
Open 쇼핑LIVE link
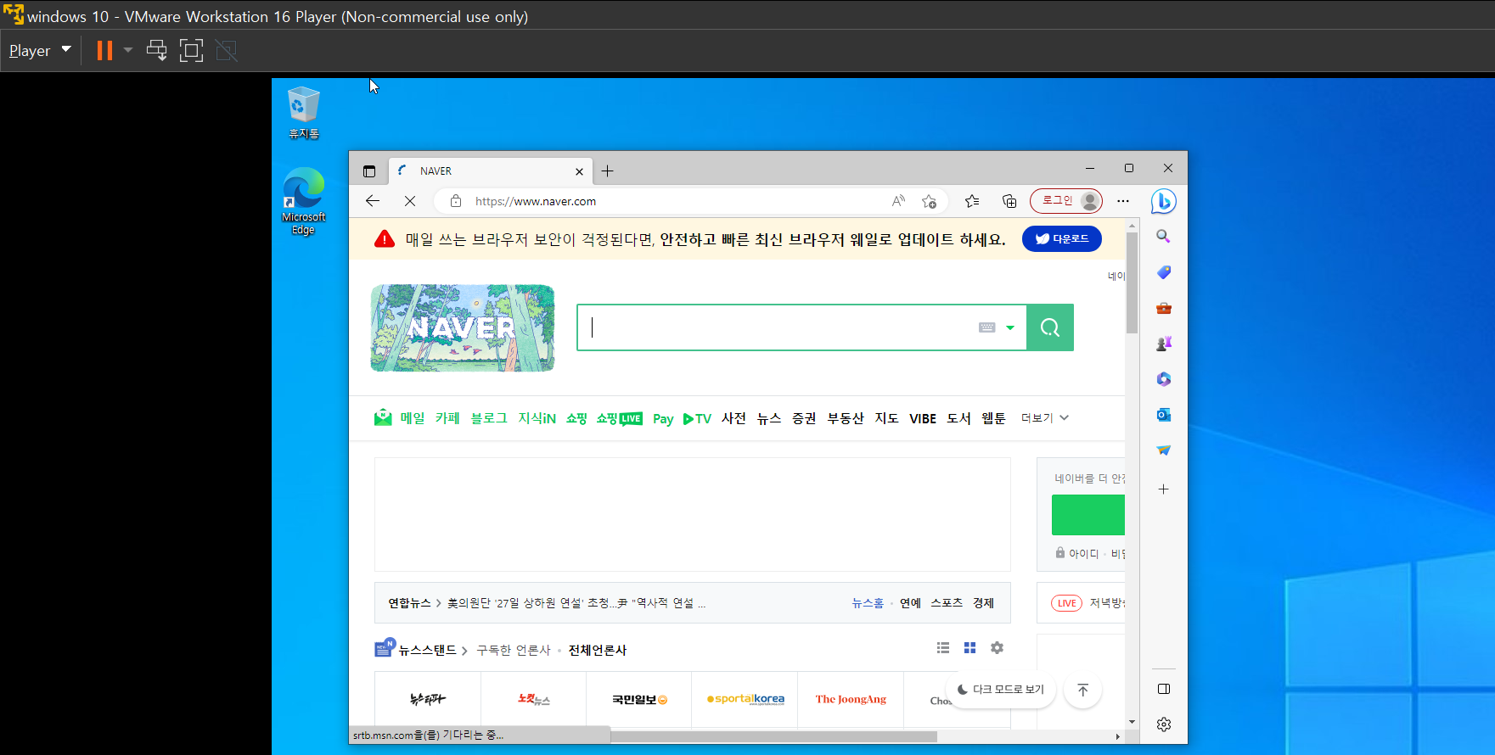pos(620,418)
